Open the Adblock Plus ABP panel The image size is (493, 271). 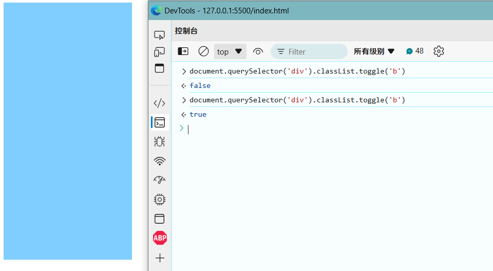[x=160, y=238]
